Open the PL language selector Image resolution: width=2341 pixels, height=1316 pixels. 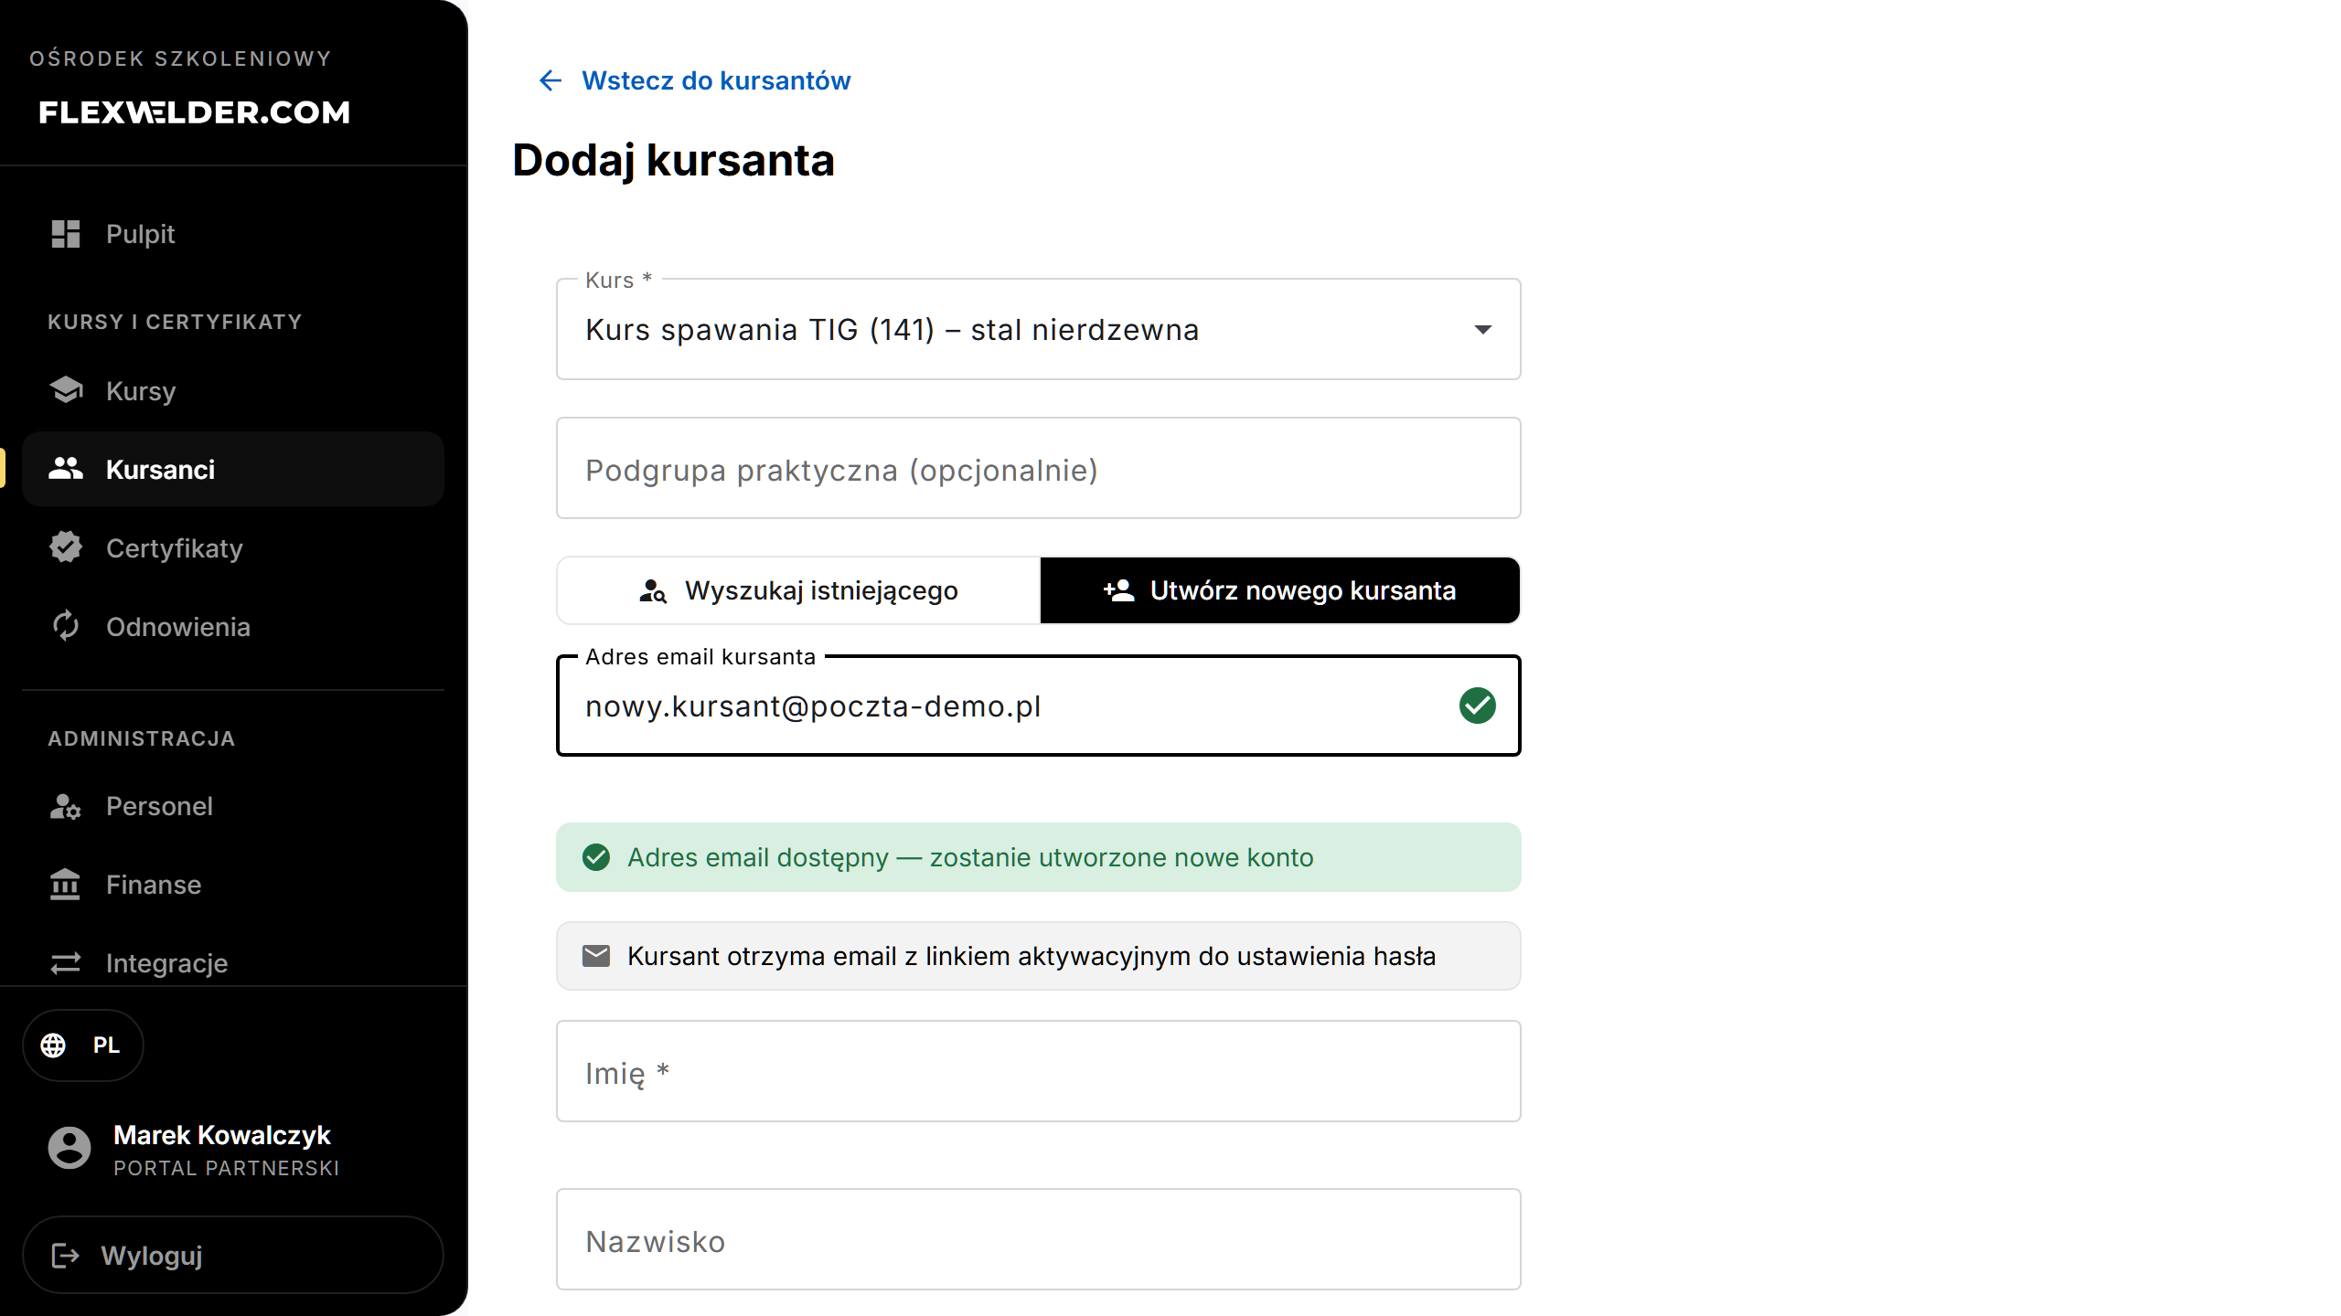pyautogui.click(x=83, y=1045)
